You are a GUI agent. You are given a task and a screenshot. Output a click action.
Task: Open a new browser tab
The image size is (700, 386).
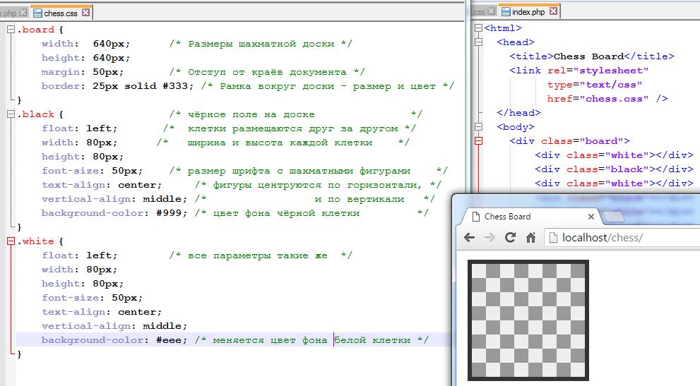pos(613,217)
